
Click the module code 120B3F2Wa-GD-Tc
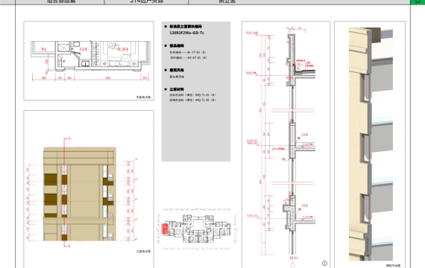pyautogui.click(x=186, y=33)
